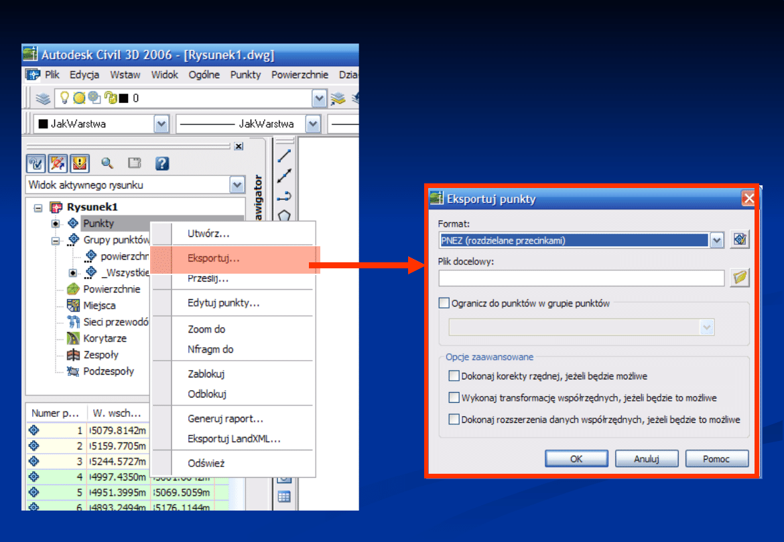This screenshot has width=784, height=542.
Task: Expand the Punkty tree node
Action: (x=56, y=223)
